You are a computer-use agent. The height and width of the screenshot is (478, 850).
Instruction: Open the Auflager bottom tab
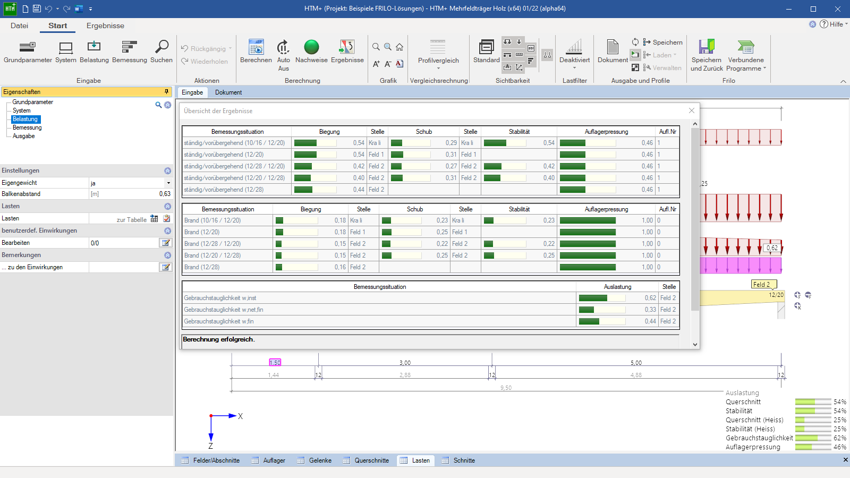[x=269, y=460]
